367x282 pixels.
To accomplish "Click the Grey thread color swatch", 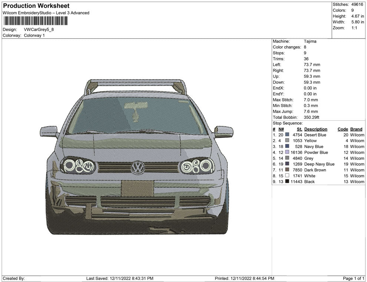I will pyautogui.click(x=287, y=158).
